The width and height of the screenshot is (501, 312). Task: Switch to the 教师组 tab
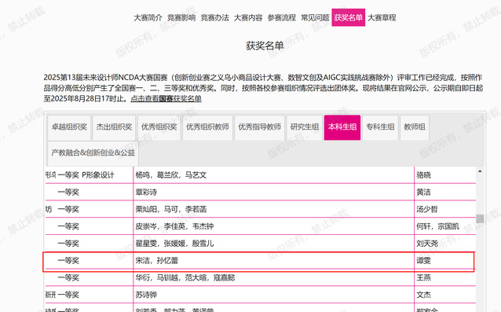coord(415,127)
